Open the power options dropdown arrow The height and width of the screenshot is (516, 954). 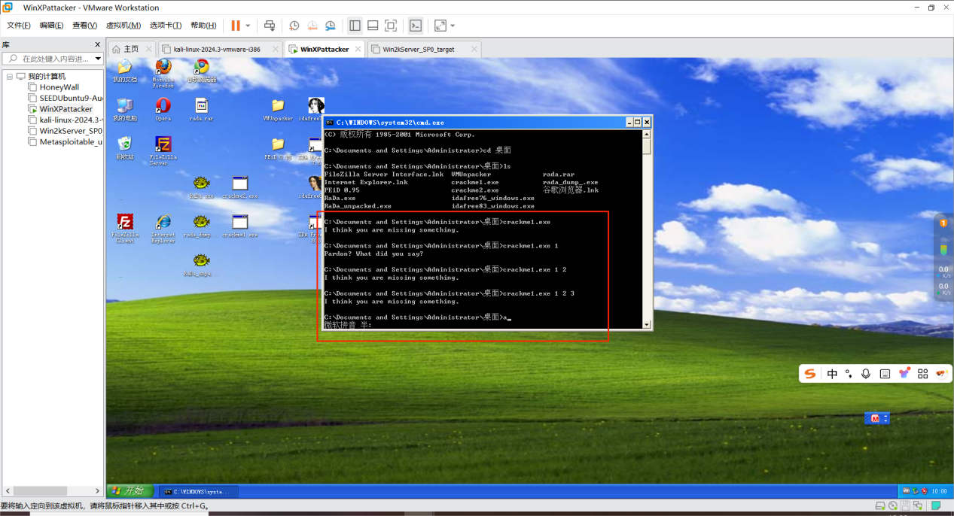click(x=248, y=26)
